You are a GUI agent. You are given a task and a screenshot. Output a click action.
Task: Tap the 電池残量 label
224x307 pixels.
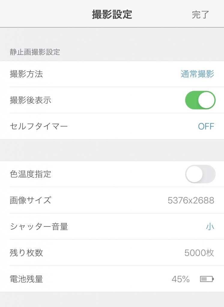26,279
